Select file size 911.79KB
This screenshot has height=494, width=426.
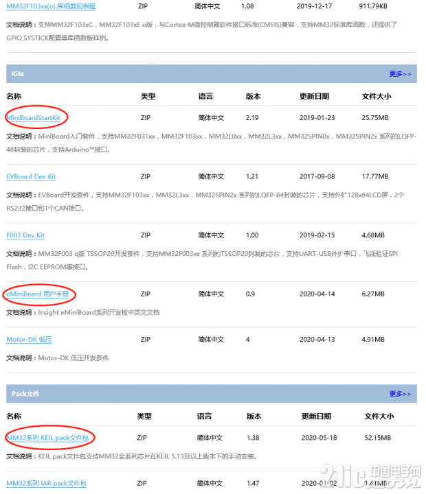(373, 6)
